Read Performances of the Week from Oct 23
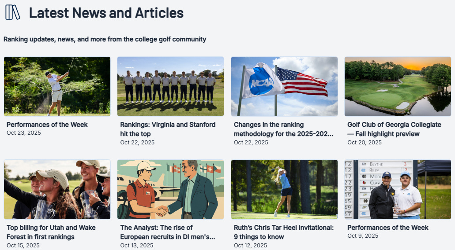The width and height of the screenshot is (455, 250). pyautogui.click(x=47, y=125)
